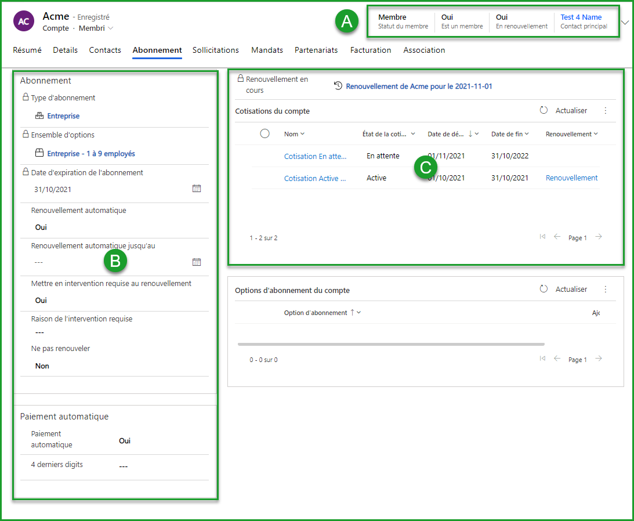The image size is (634, 521).
Task: Switch to the Facturation tab
Action: click(370, 50)
